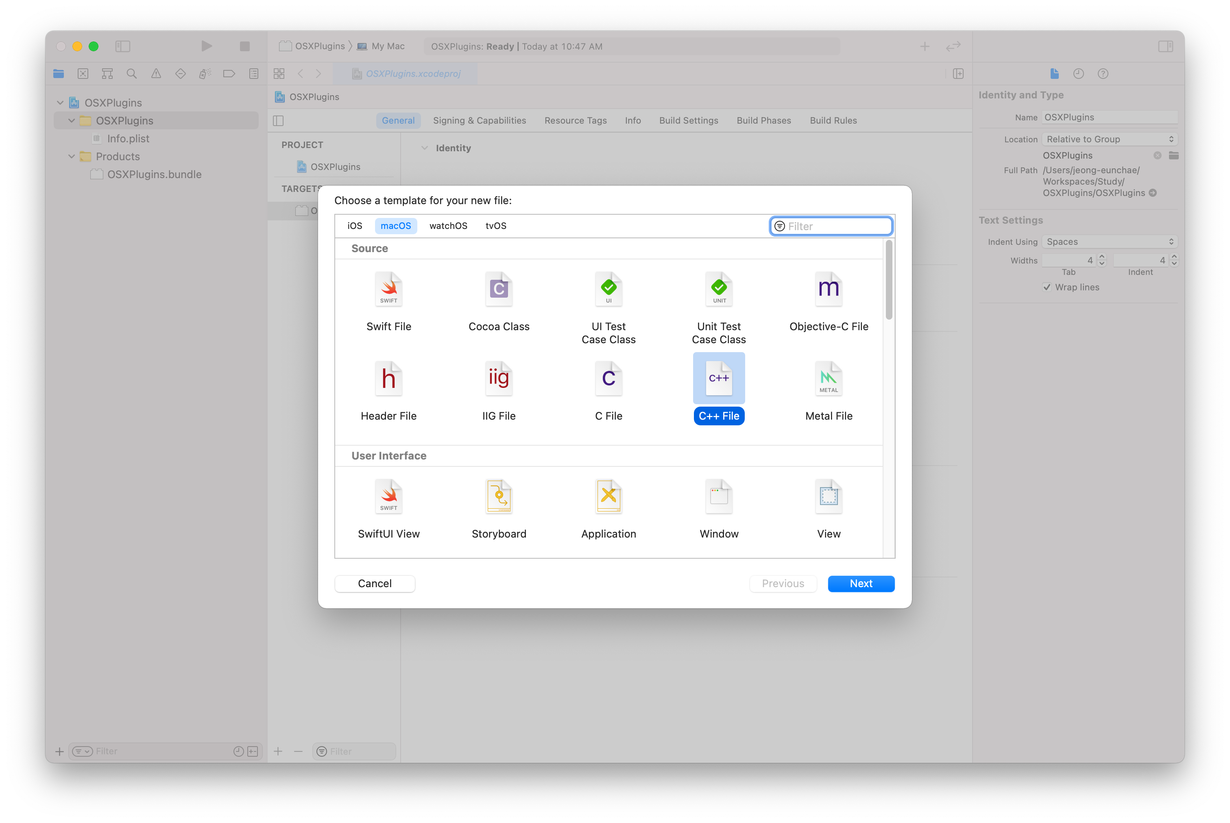Image resolution: width=1230 pixels, height=823 pixels.
Task: Choose the Objective-C File template
Action: pyautogui.click(x=829, y=289)
